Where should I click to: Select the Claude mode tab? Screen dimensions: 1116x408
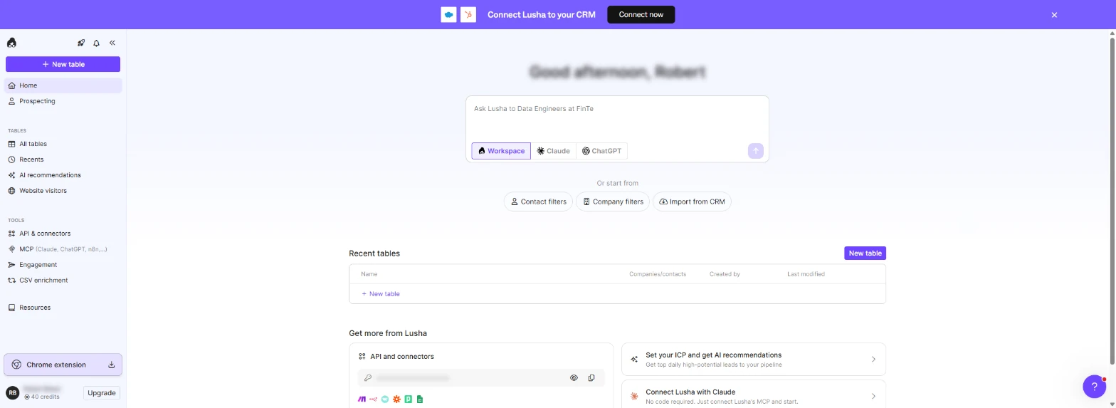pos(553,151)
